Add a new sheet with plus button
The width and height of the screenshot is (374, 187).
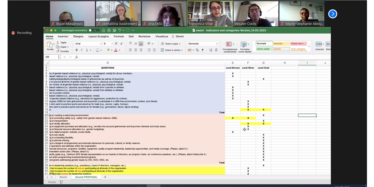click(x=105, y=177)
